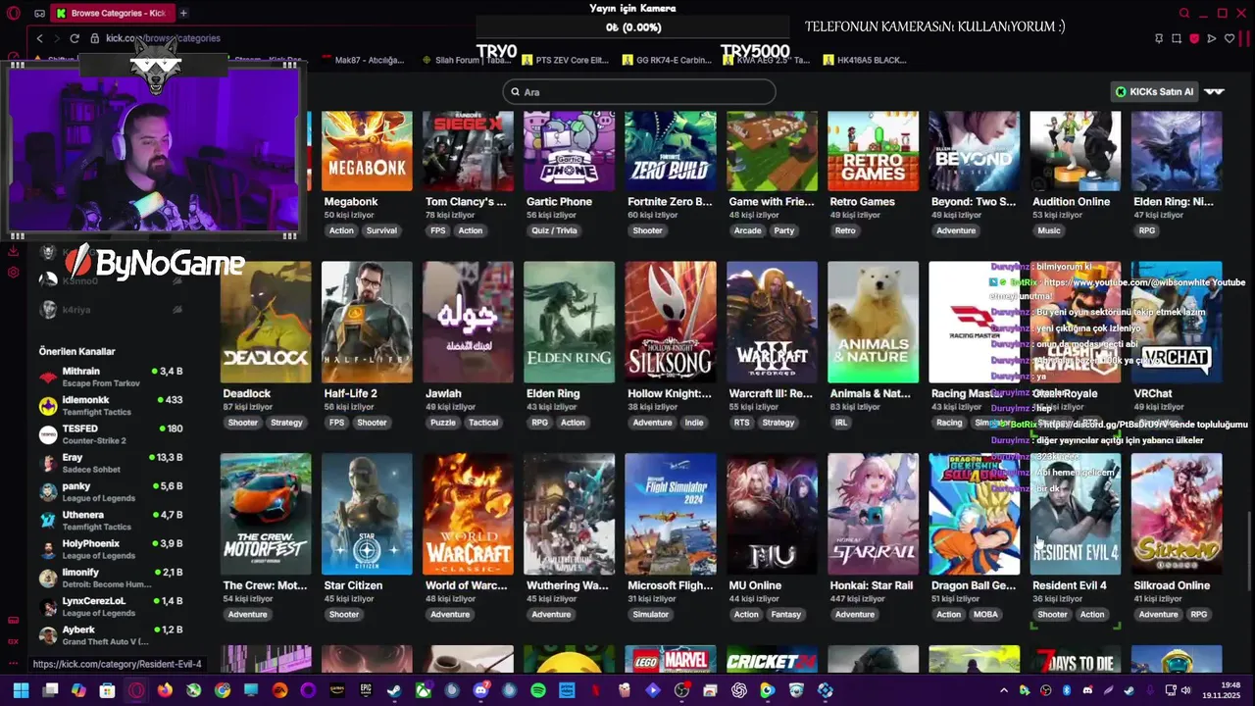
Task: Open HK416A5 BLACK bookmark
Action: pos(866,60)
